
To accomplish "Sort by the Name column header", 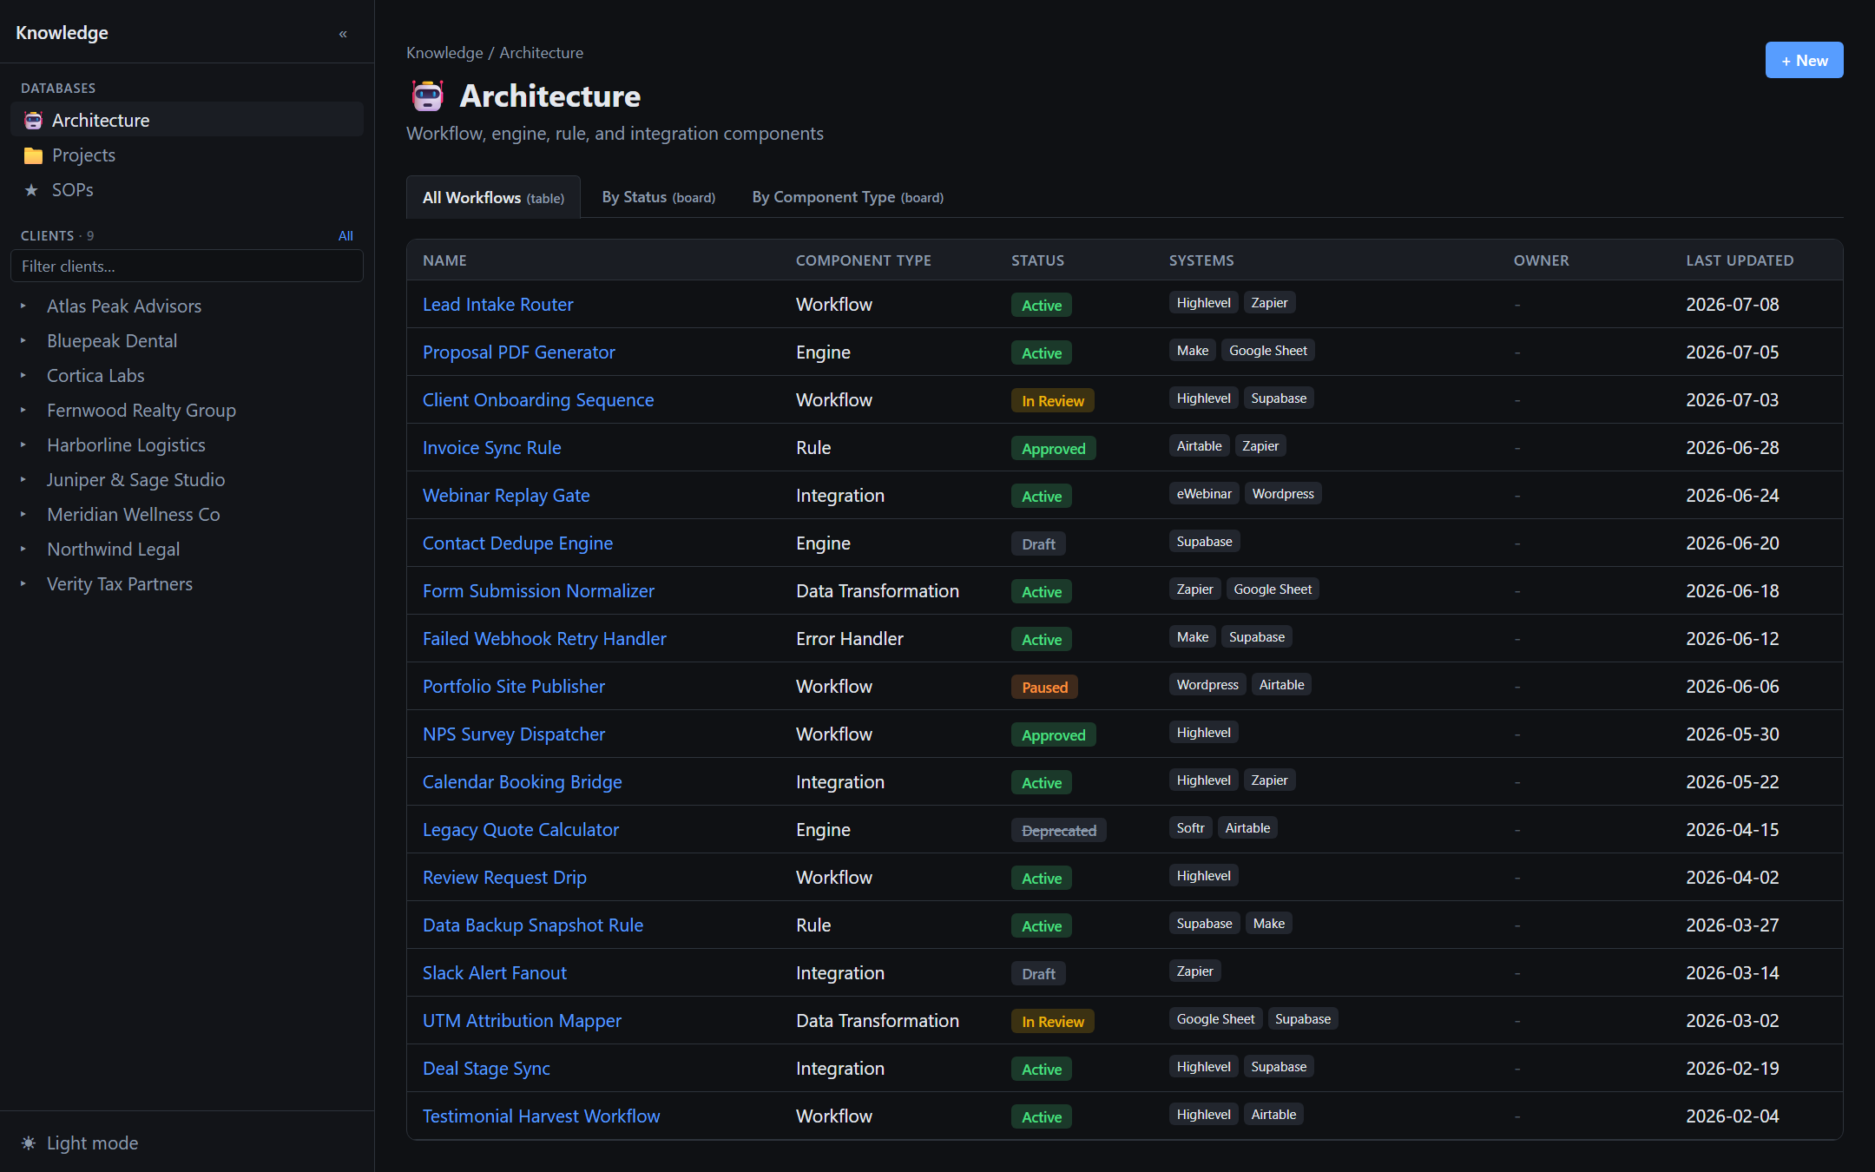I will click(444, 260).
